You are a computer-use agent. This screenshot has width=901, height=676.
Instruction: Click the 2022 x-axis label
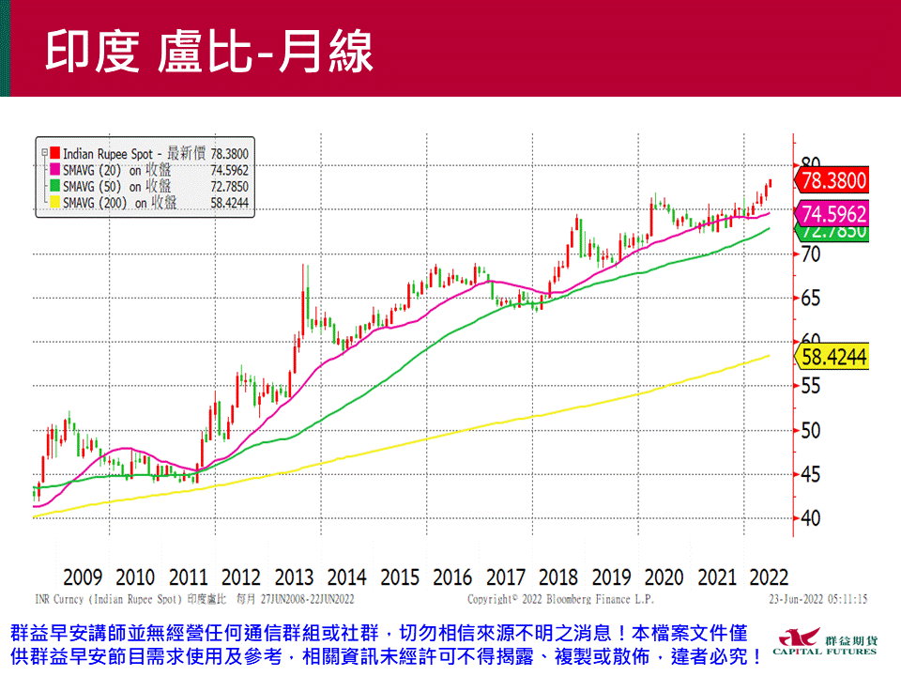click(x=769, y=577)
